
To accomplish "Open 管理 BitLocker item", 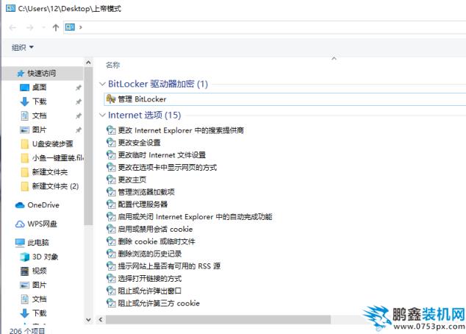I will click(x=285, y=99).
